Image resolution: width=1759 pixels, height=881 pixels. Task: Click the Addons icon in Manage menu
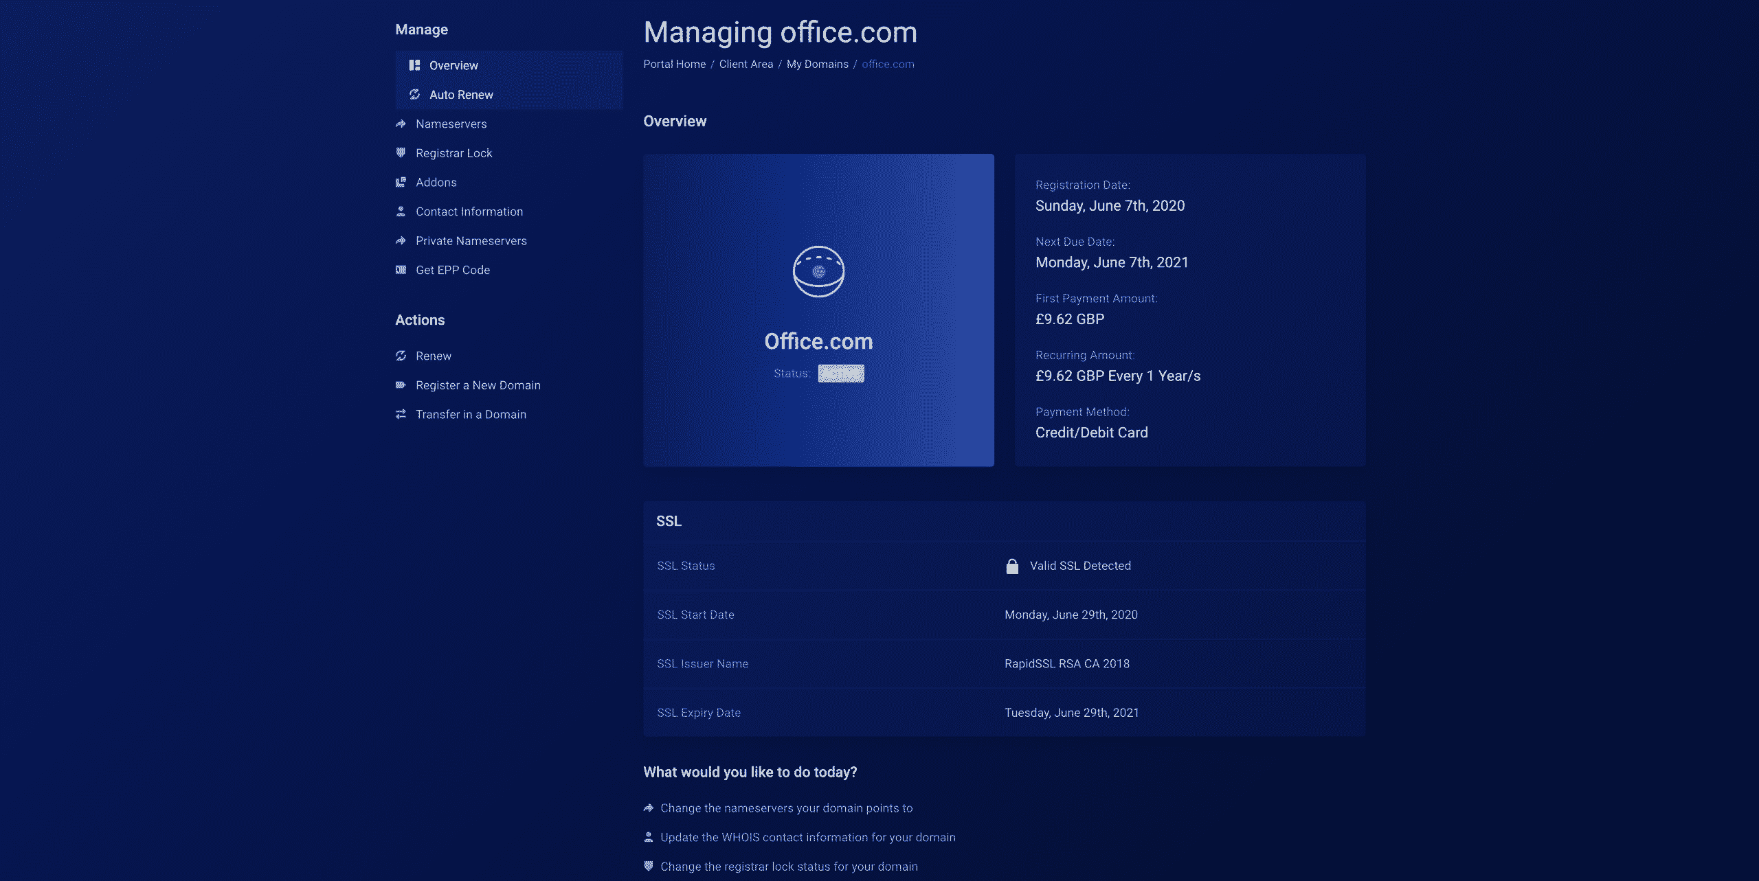401,182
